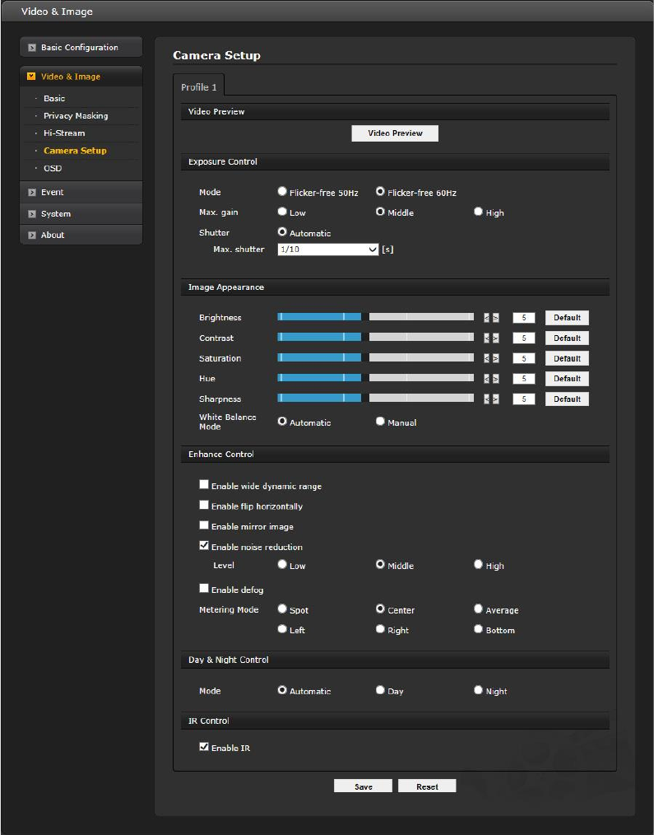Enable mirror image checkbox

(x=204, y=525)
